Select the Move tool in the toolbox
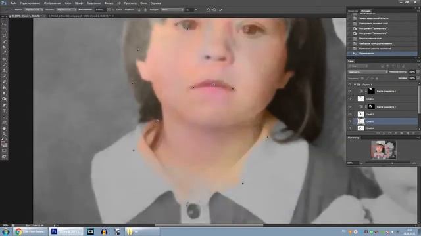The height and width of the screenshot is (236, 421). [x=4, y=24]
